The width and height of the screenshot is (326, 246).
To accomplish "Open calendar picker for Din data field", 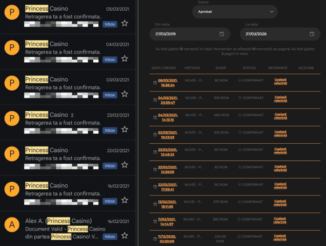I will 222,34.
